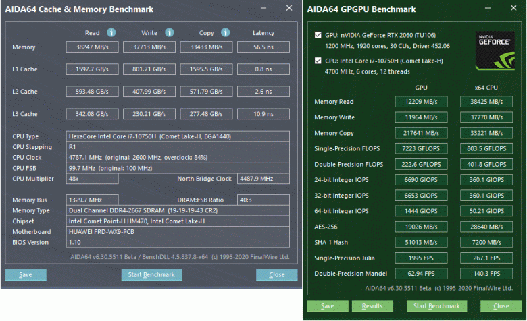The width and height of the screenshot is (527, 321).
Task: Save the Cache & Memory benchmark results
Action: click(x=26, y=275)
